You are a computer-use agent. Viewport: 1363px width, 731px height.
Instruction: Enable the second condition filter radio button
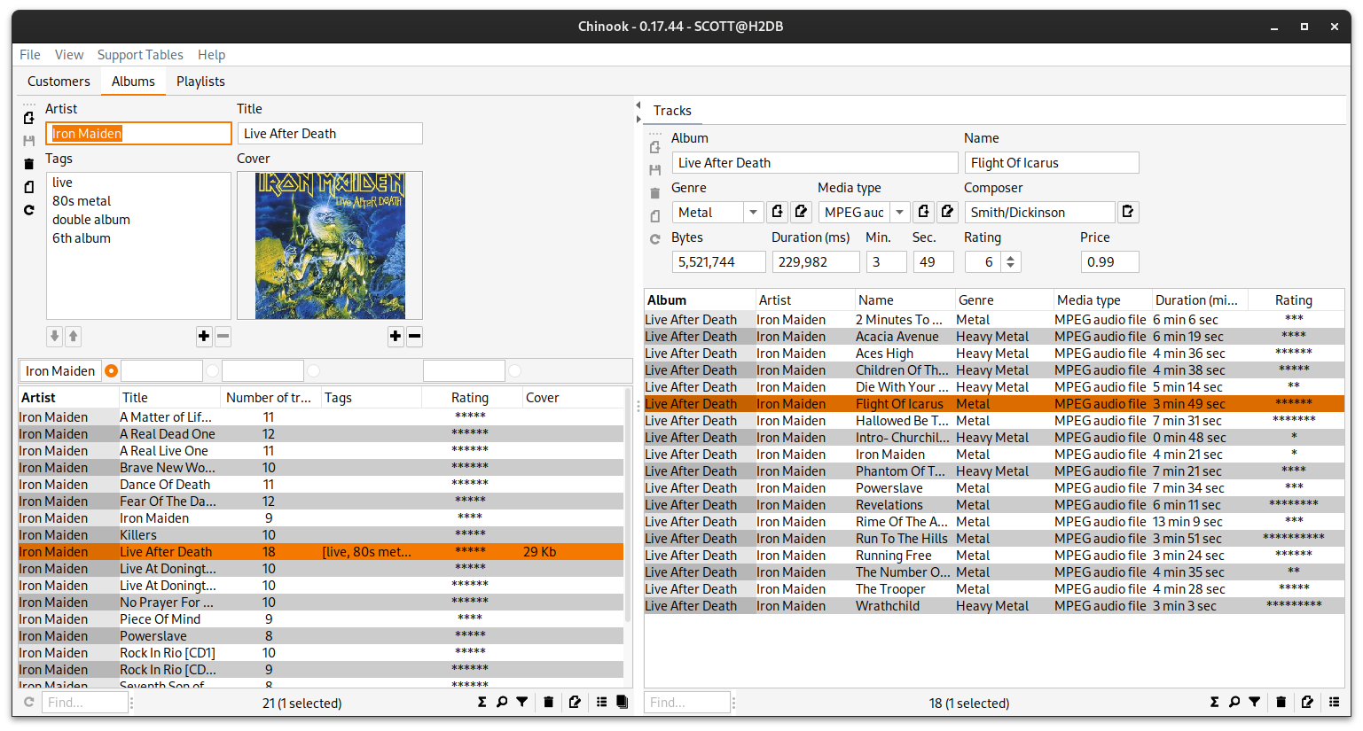[212, 371]
